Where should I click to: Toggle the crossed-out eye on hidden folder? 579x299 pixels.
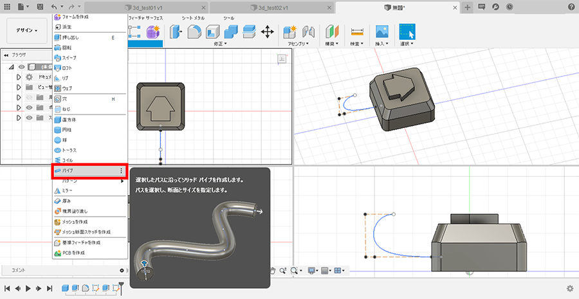[x=29, y=97]
